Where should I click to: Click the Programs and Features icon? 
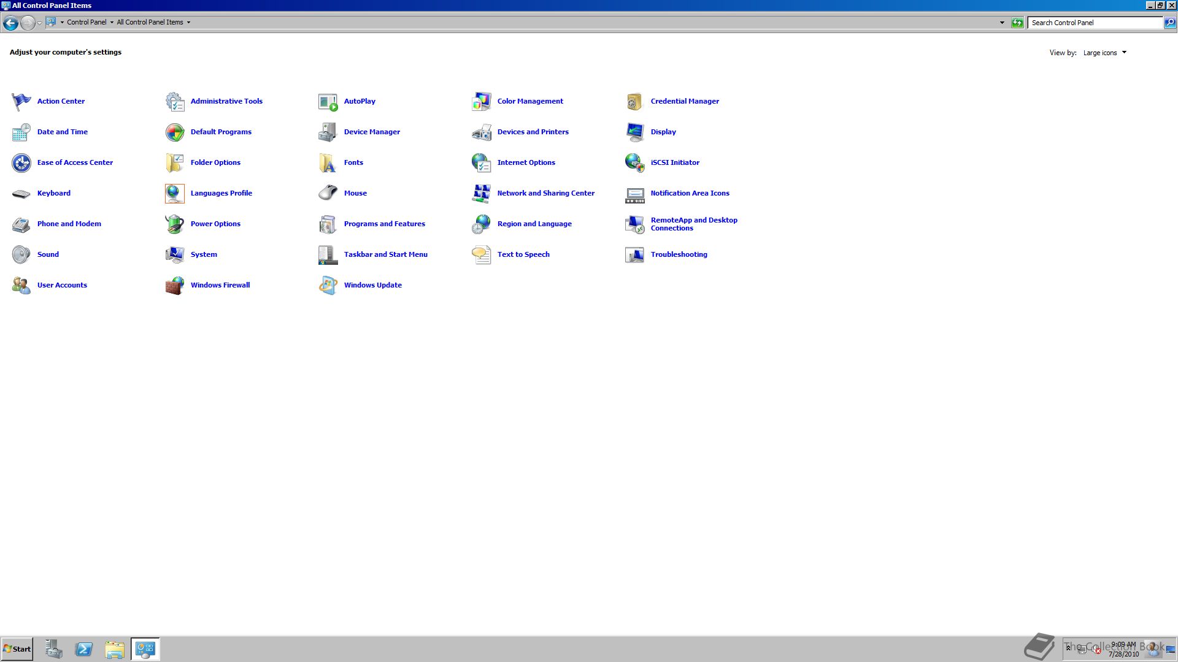coord(328,224)
